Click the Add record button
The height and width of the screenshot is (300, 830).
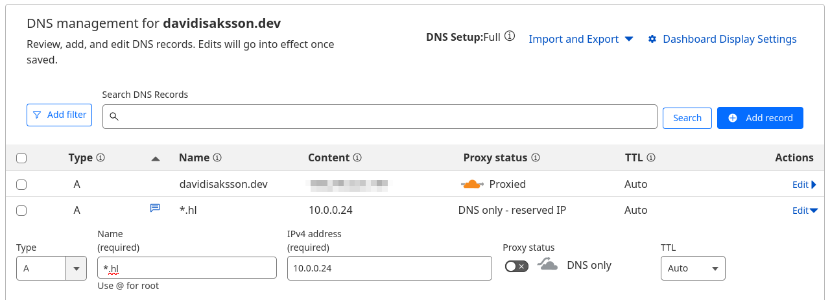[x=760, y=118]
